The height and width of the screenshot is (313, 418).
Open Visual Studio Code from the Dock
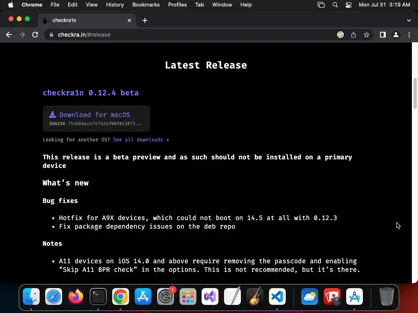click(x=277, y=297)
